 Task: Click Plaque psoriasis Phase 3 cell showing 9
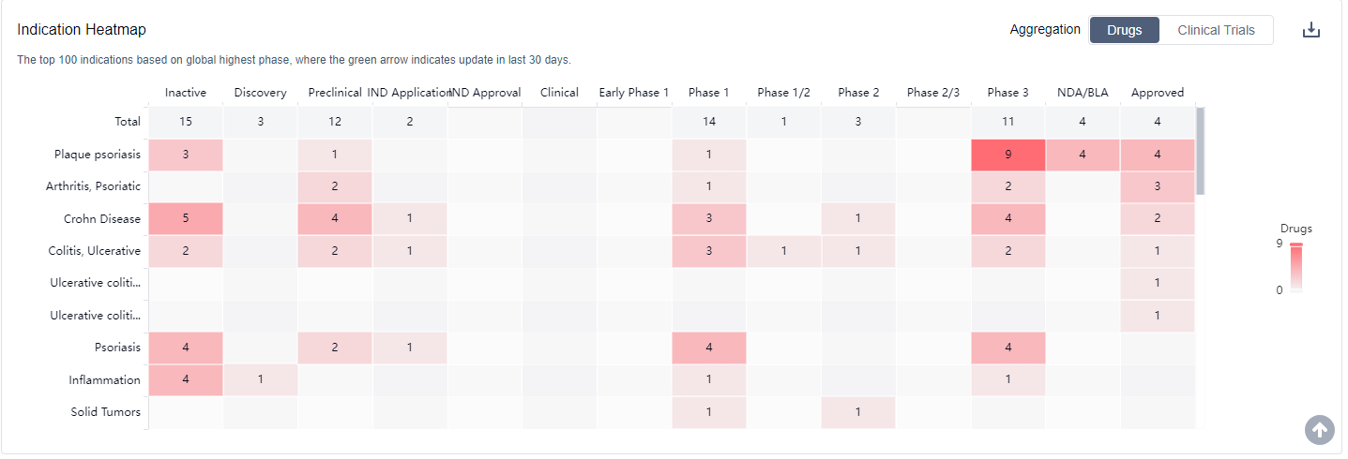click(x=1007, y=155)
